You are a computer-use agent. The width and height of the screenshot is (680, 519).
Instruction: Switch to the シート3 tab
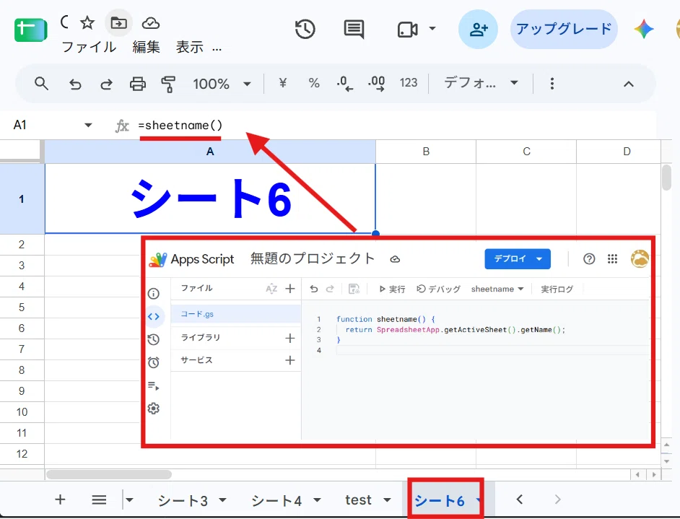click(x=183, y=500)
